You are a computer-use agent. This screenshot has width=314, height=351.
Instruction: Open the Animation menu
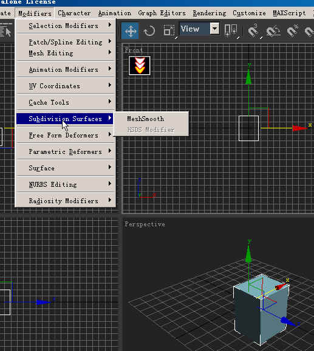point(114,13)
